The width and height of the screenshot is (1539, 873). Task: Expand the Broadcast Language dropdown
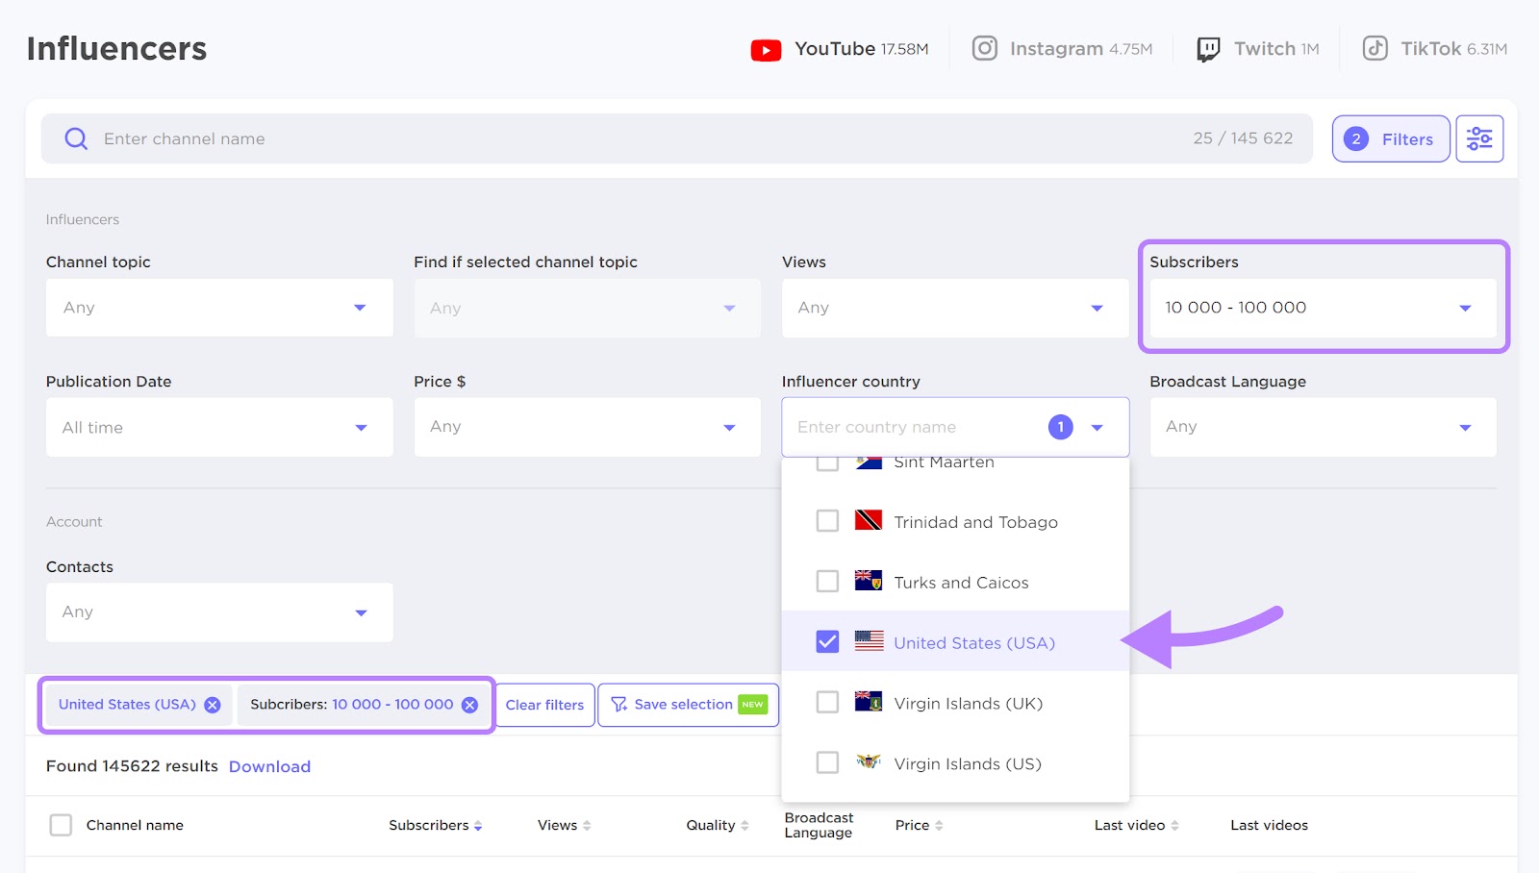tap(1322, 427)
